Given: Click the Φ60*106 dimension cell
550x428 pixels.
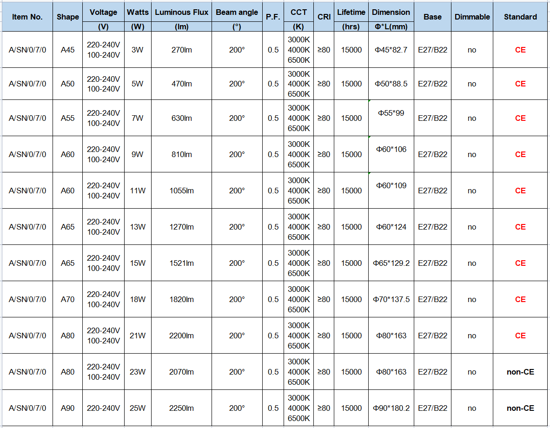Looking at the screenshot, I should coord(391,154).
